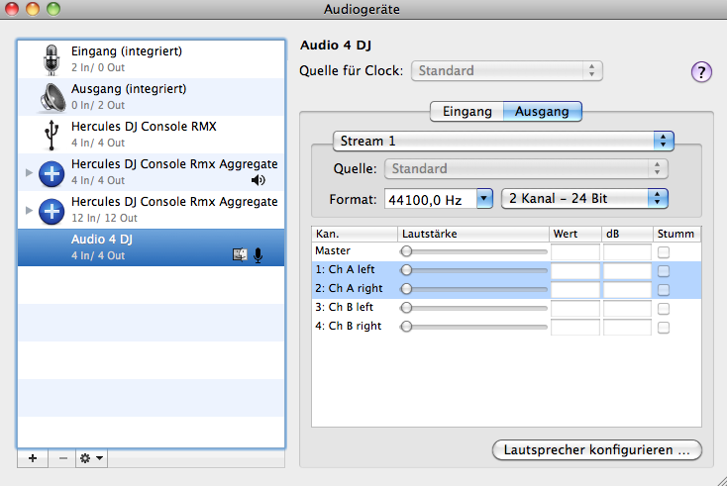
Task: Toggle Stumm checkbox for Master
Action: tap(664, 252)
